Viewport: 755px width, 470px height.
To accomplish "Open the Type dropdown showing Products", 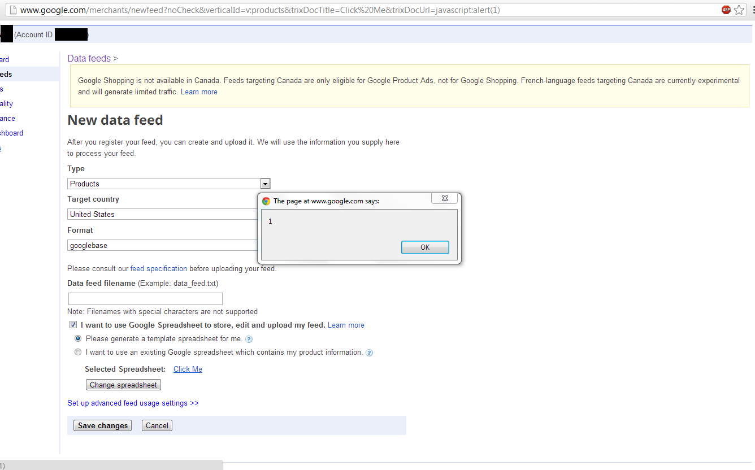I will pyautogui.click(x=168, y=184).
